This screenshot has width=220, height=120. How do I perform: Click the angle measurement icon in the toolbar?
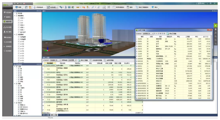tap(88, 7)
